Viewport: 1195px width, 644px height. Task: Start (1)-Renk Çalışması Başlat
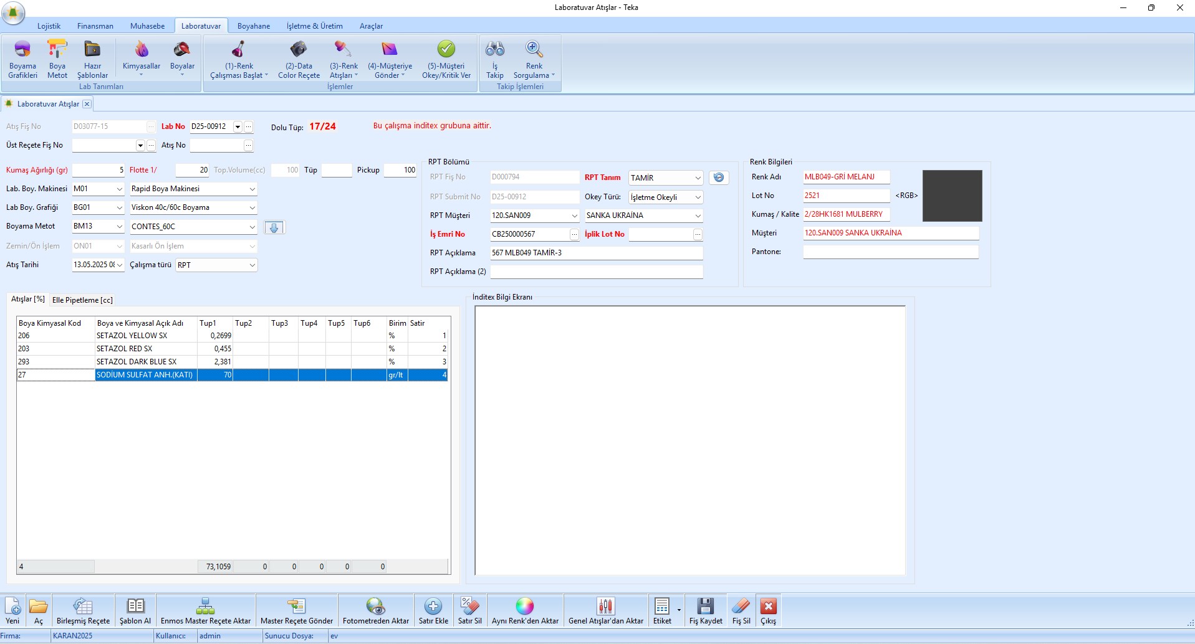239,60
